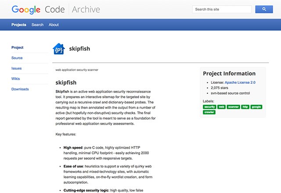Open the Apache License 2.0 link
The width and height of the screenshot is (281, 193).
pos(240,82)
